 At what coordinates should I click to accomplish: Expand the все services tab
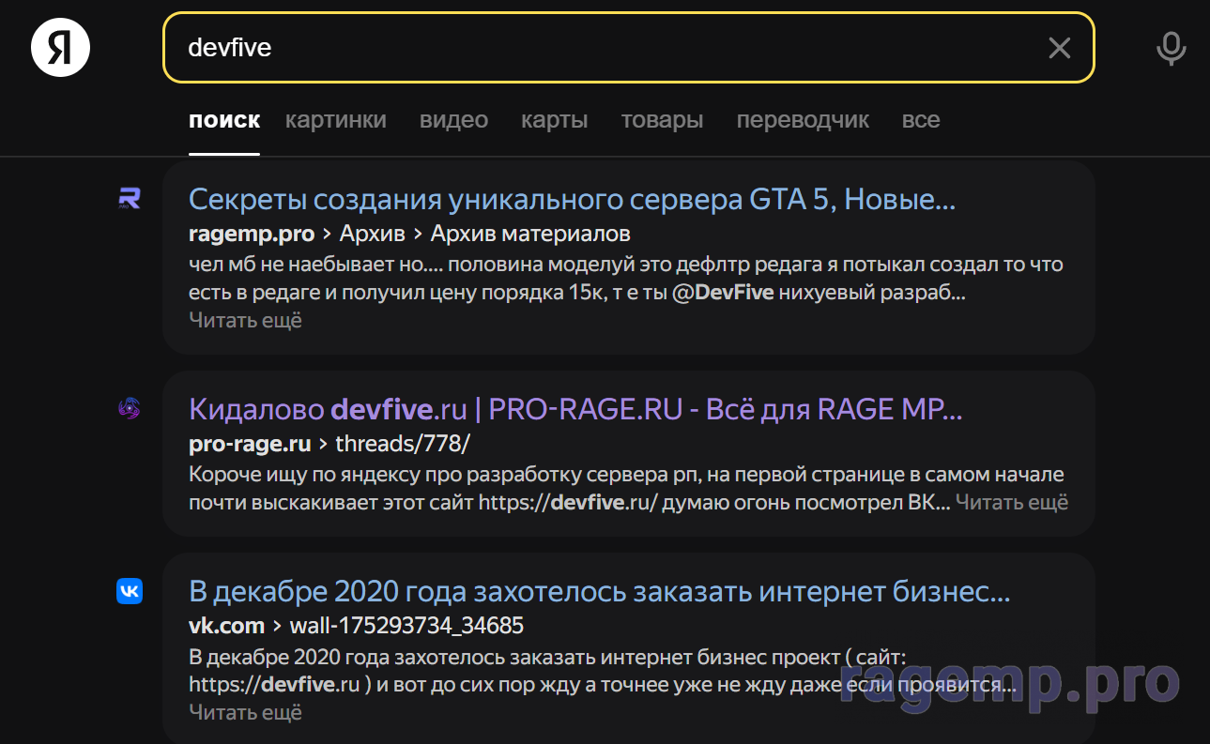coord(921,120)
